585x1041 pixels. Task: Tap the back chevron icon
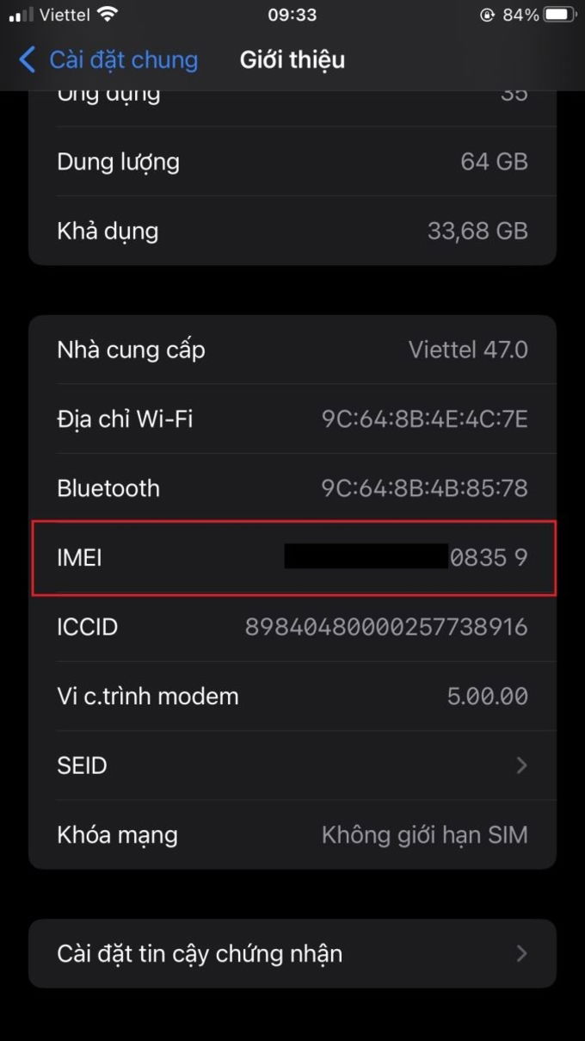(28, 59)
